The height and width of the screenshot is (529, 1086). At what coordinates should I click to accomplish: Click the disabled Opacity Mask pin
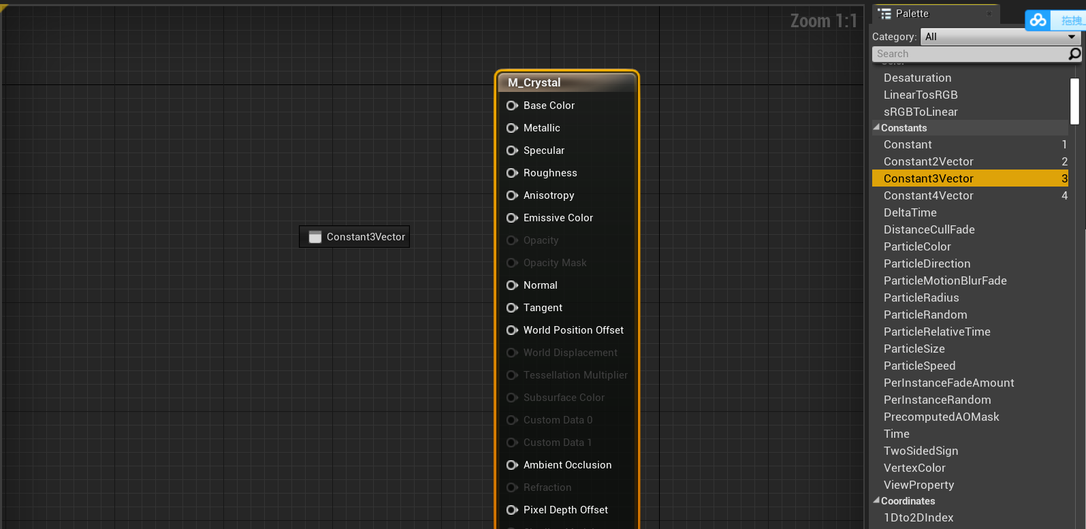click(x=512, y=263)
